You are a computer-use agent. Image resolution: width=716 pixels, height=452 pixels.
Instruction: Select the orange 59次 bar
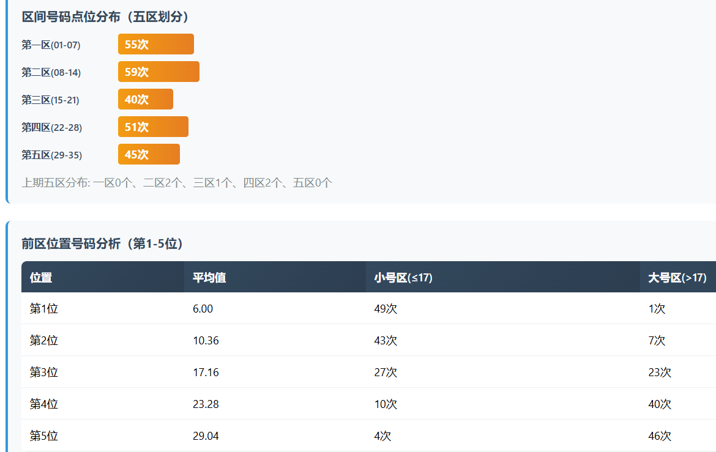pyautogui.click(x=158, y=72)
